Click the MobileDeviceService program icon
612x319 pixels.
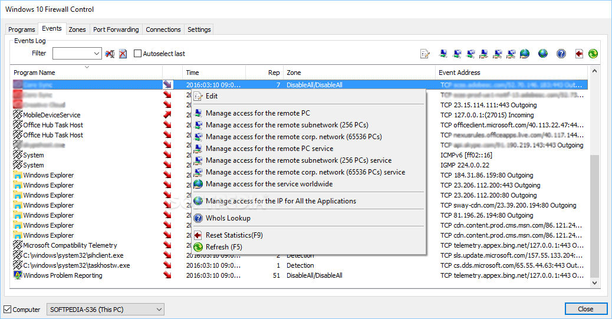[18, 115]
